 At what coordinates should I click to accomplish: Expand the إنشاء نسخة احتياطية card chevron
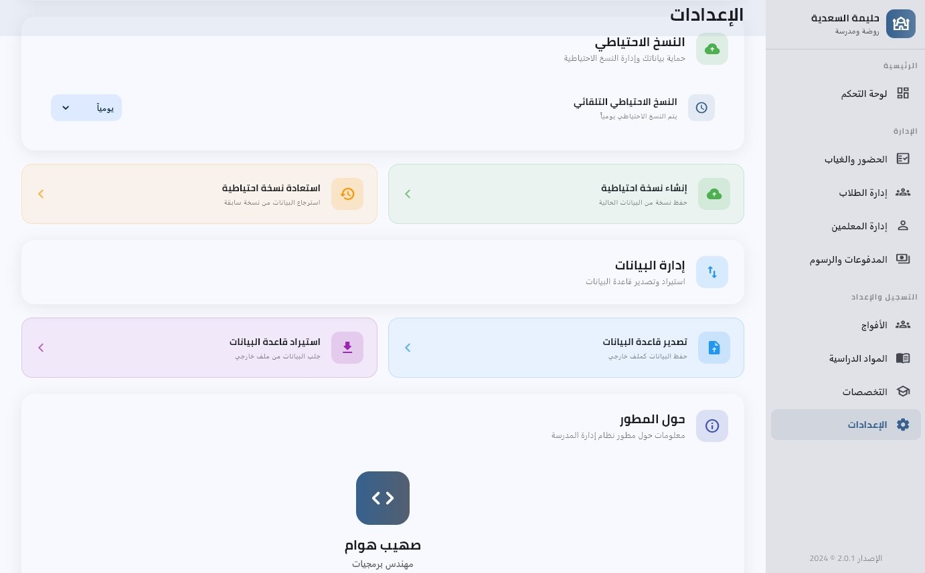pyautogui.click(x=408, y=194)
